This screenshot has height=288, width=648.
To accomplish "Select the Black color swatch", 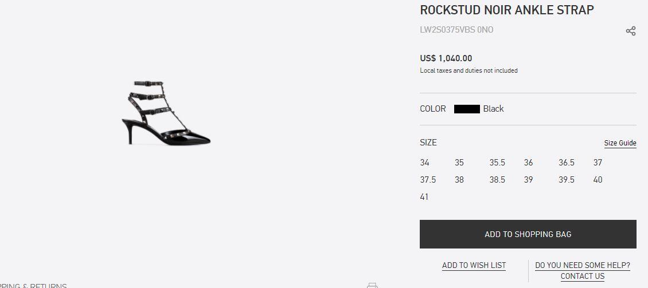I will (x=467, y=109).
